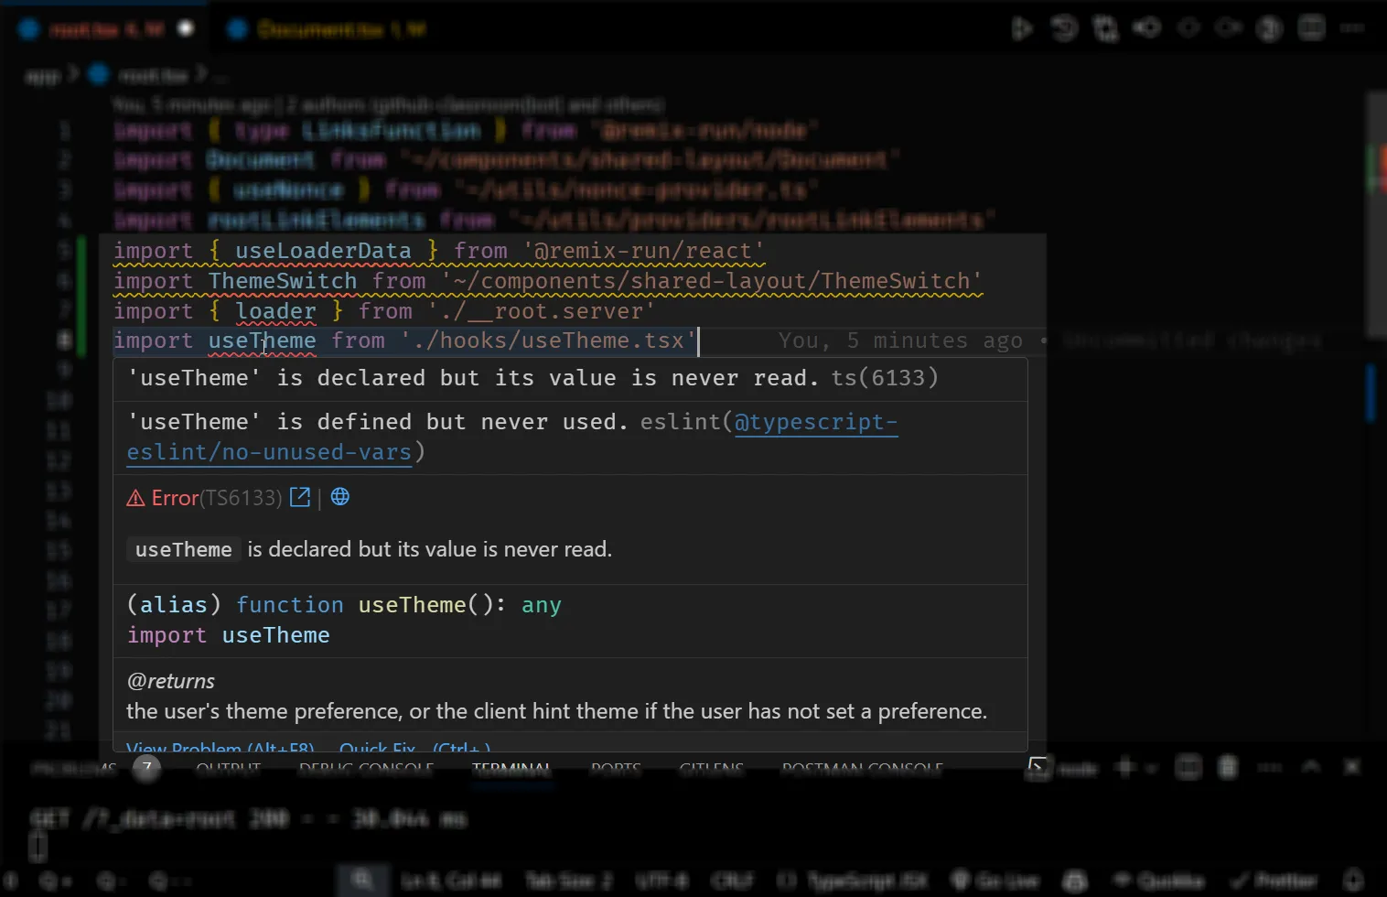Open the DEBUG CONSOLE panel tab

(366, 769)
